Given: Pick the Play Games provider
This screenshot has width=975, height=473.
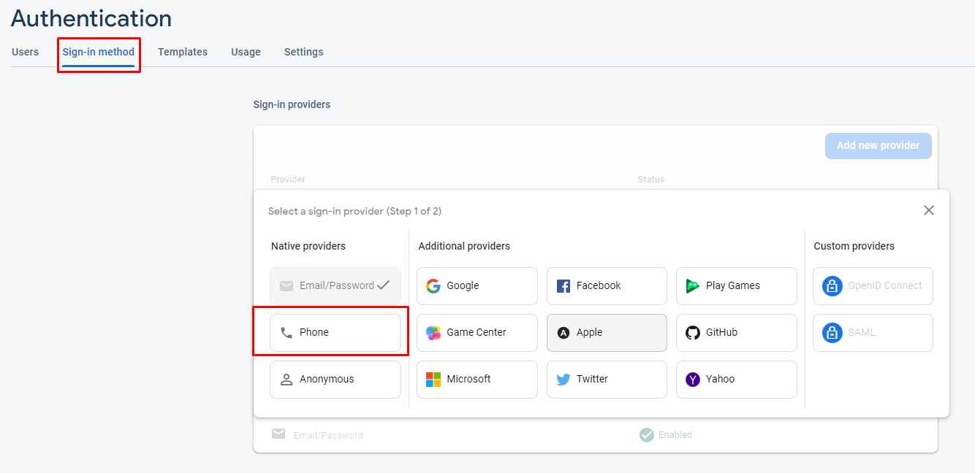Looking at the screenshot, I should 737,285.
